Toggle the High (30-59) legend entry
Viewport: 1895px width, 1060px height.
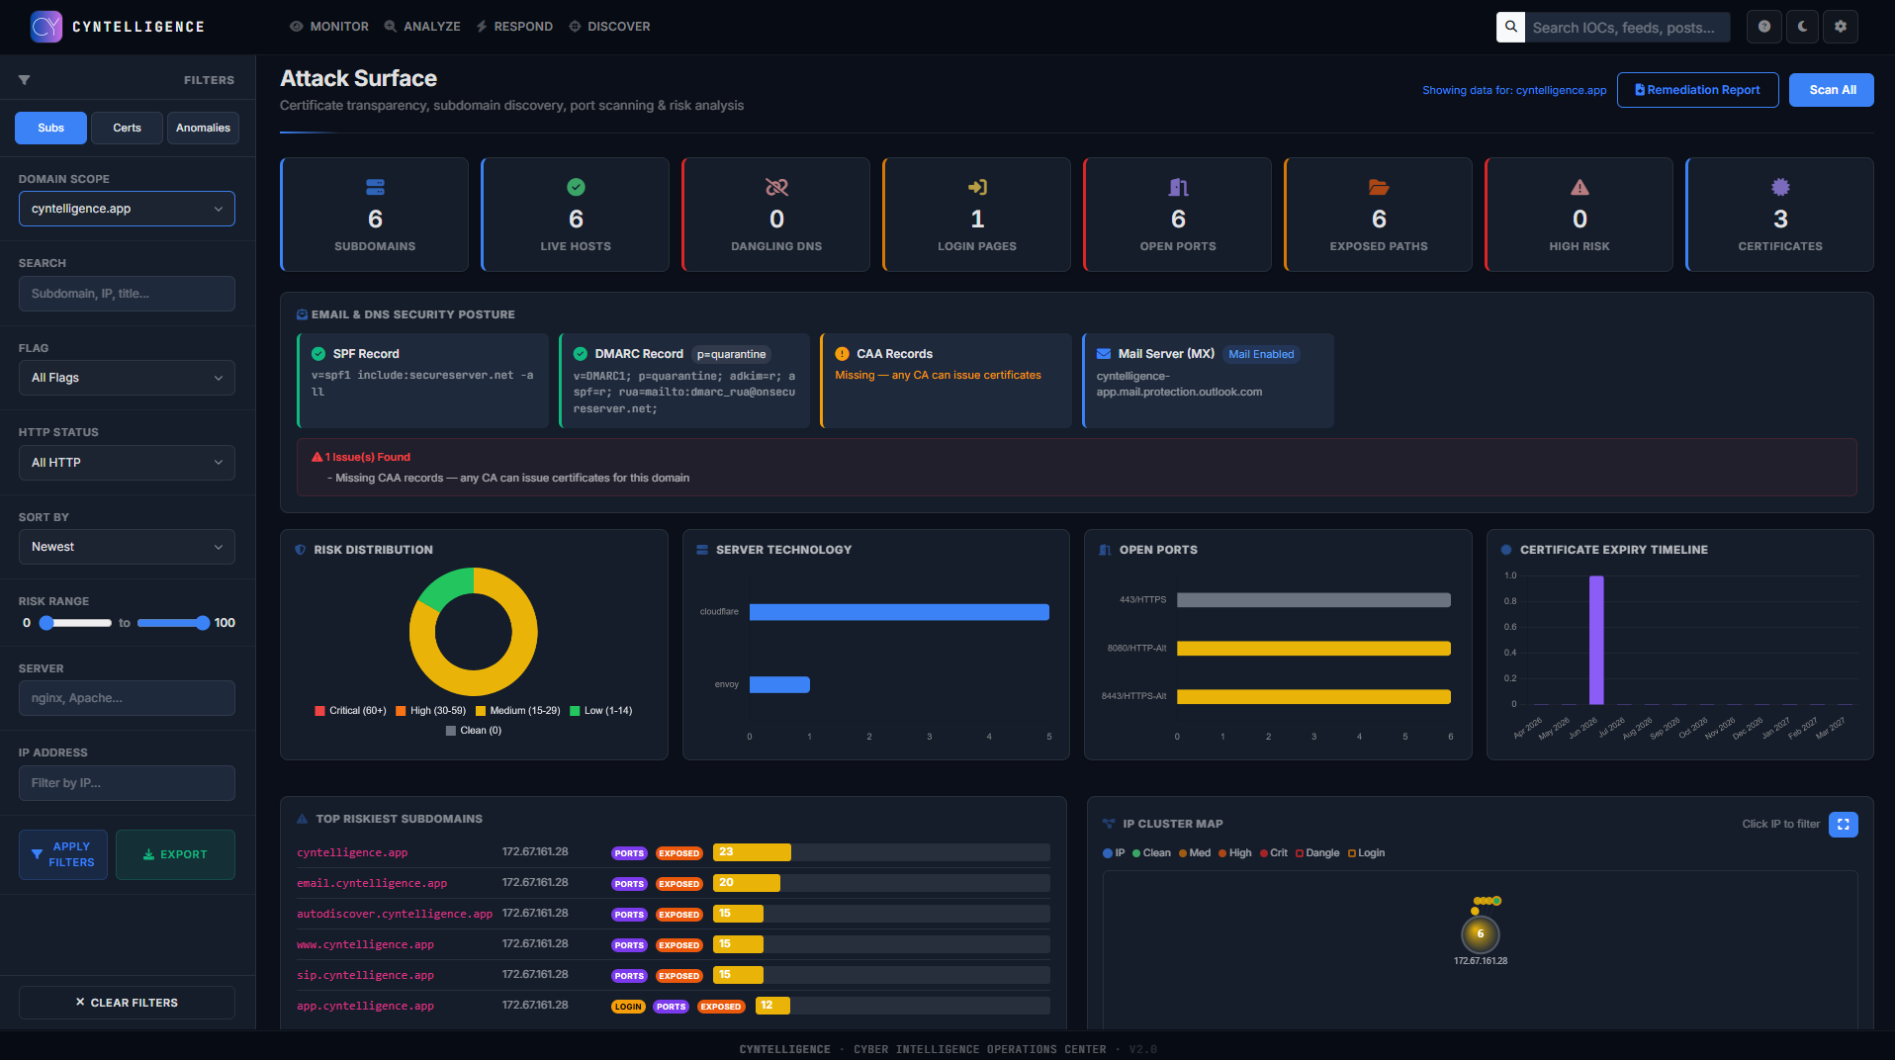[431, 711]
